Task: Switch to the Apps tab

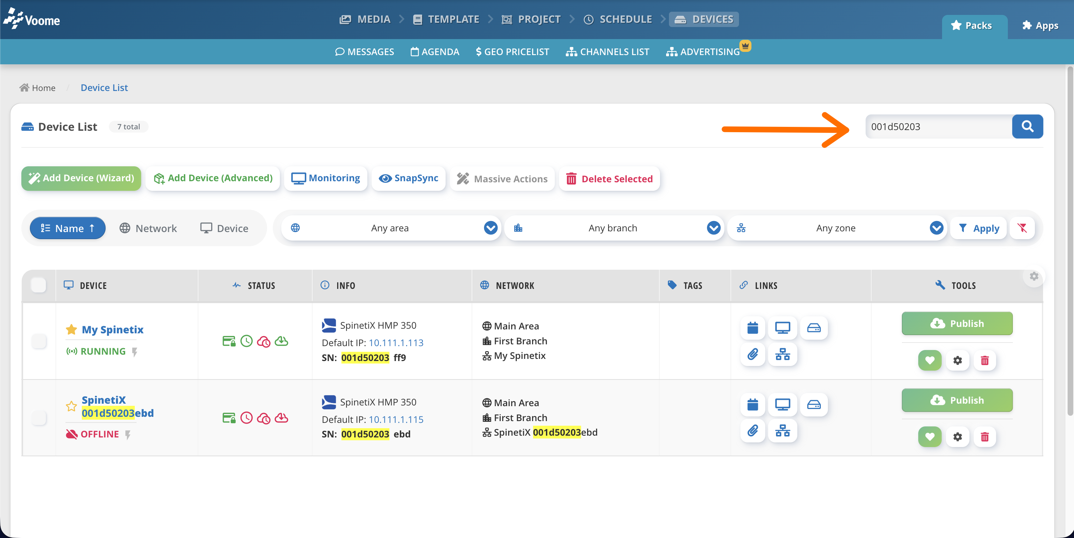Action: 1041,26
